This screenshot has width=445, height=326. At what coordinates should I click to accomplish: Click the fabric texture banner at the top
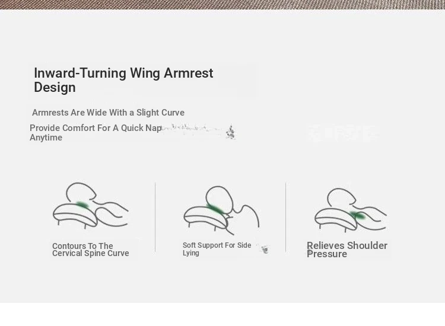(223, 5)
